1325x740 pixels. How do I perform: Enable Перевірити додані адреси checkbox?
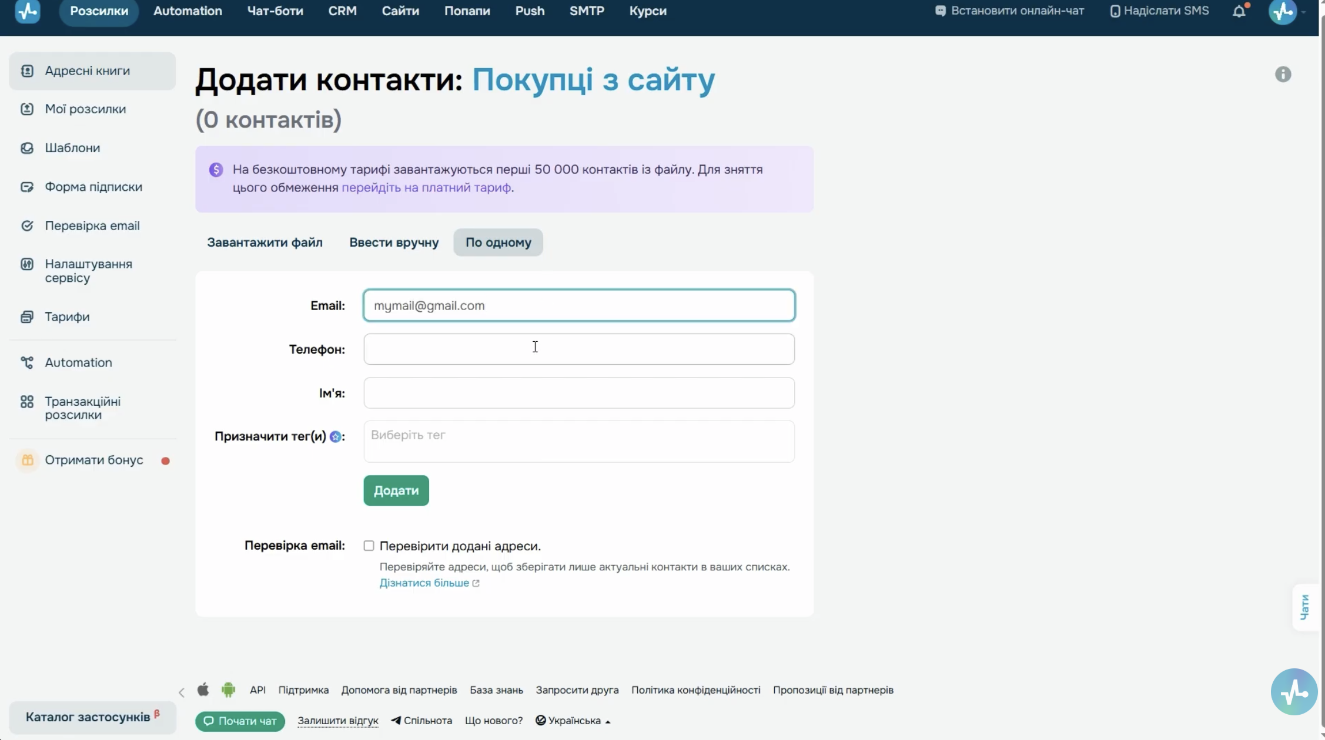coord(369,546)
